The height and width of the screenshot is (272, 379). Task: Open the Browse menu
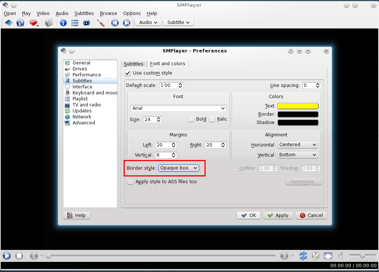[108, 13]
